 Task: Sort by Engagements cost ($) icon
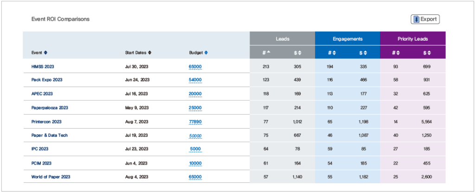(365, 52)
